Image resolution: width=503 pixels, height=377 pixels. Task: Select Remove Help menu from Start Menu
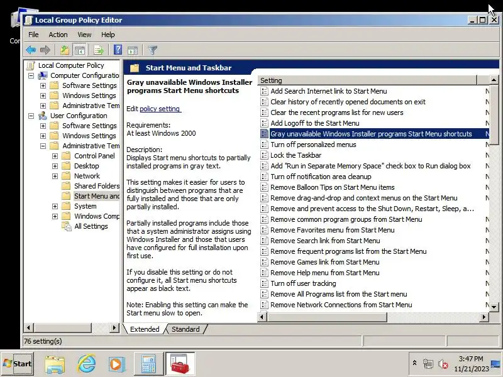tap(324, 273)
